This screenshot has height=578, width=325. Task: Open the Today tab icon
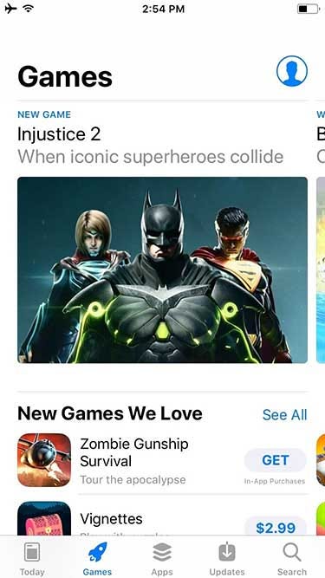[32, 552]
